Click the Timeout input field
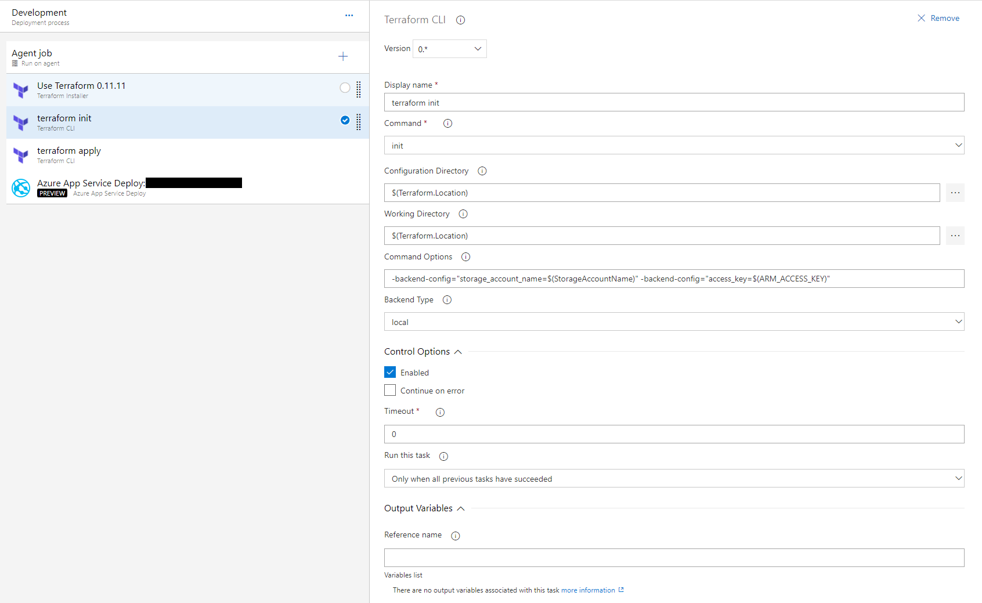Image resolution: width=982 pixels, height=603 pixels. (x=674, y=434)
